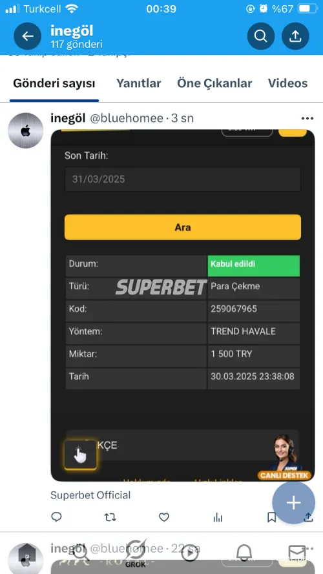Open notifications bell in bottom bar

coord(244,553)
